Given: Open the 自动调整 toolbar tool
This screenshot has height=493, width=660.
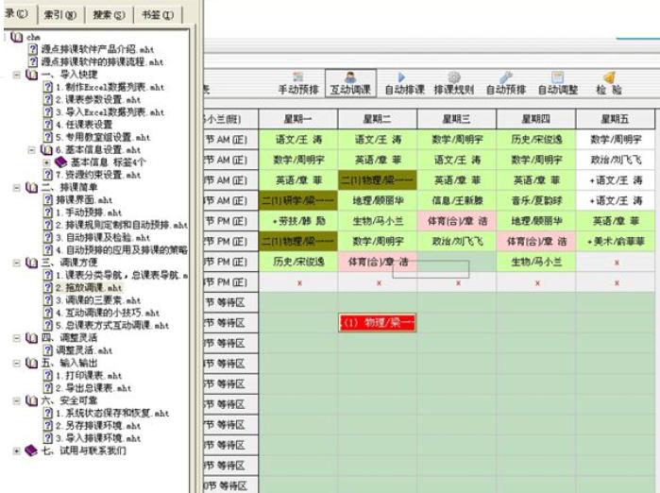Looking at the screenshot, I should 558,84.
